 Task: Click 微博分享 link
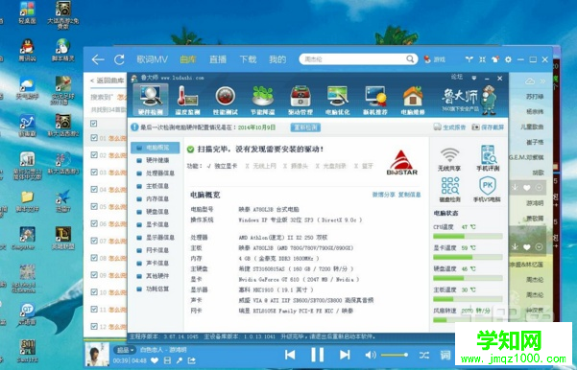(384, 195)
